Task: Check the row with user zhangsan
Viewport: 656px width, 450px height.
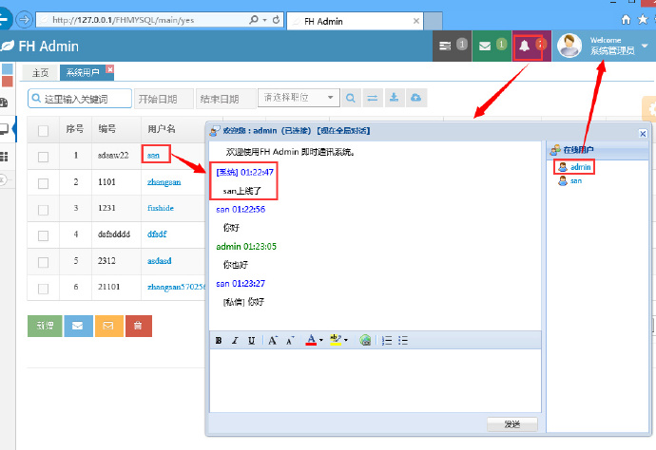Action: coord(43,183)
